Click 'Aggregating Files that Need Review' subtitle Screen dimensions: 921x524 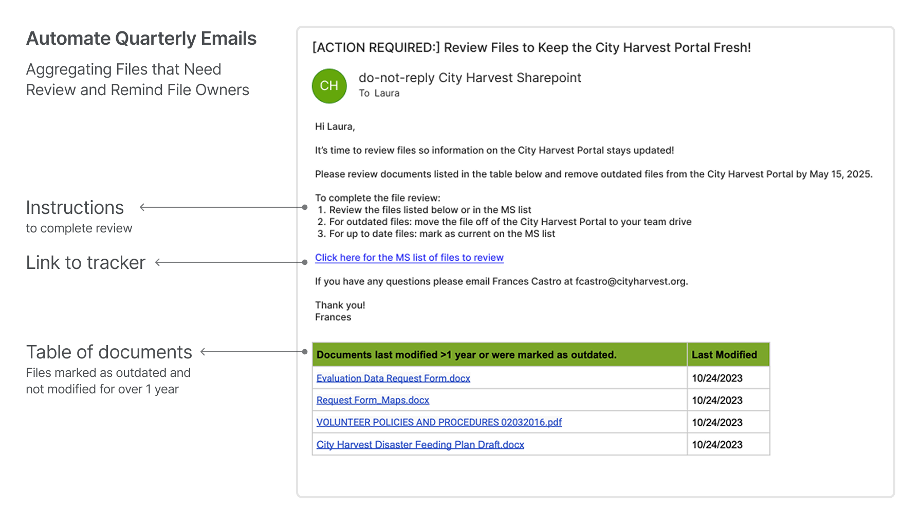138,80
